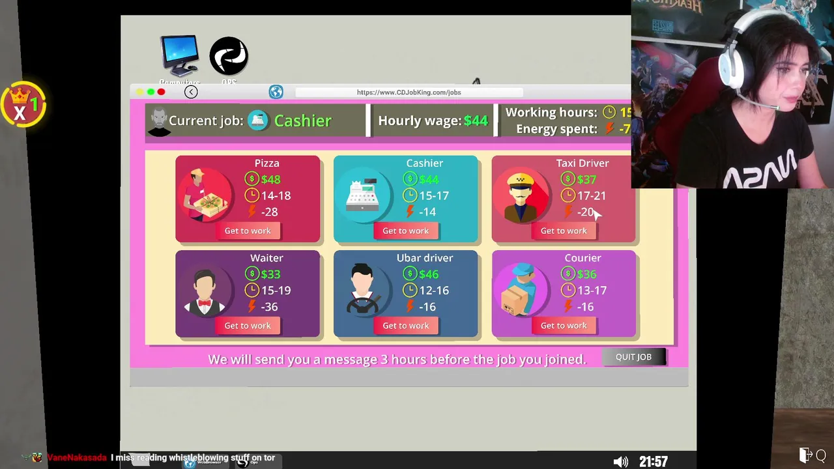Click the Courier card title
The image size is (834, 469).
click(582, 258)
